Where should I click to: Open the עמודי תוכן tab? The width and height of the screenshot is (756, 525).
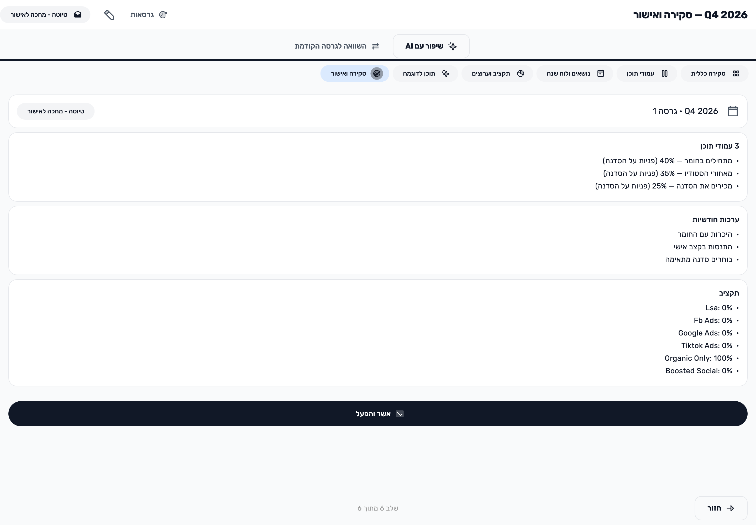tap(647, 74)
